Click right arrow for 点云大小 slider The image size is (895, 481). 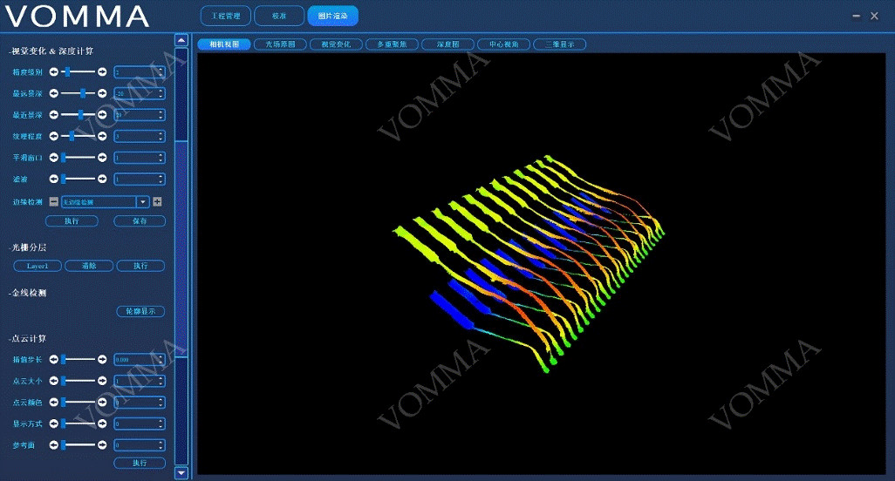(x=102, y=381)
